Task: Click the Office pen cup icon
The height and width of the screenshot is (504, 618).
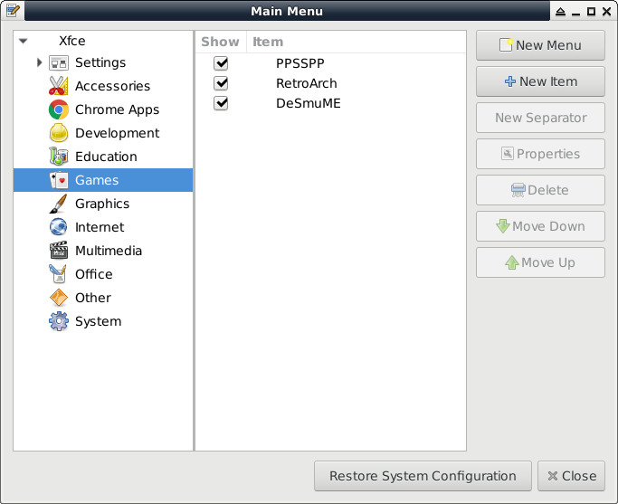Action: (58, 274)
